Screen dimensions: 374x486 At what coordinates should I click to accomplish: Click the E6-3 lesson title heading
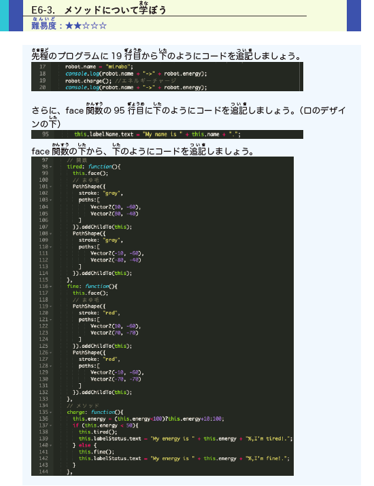coord(99,10)
